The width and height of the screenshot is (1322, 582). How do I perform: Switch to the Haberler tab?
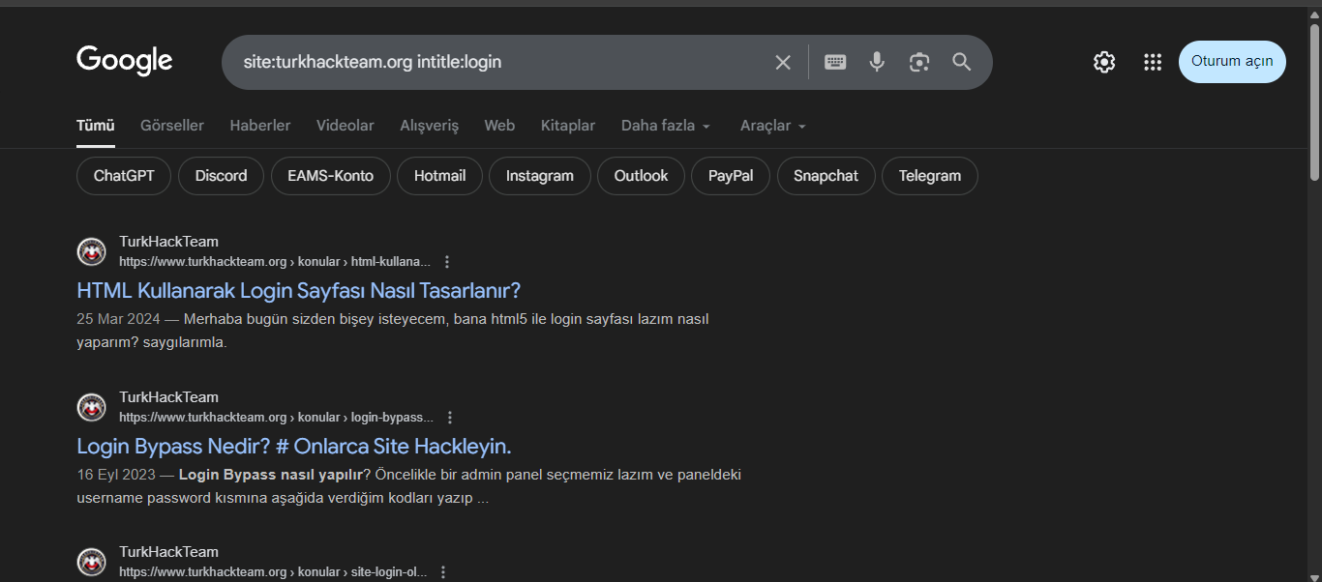tap(260, 126)
